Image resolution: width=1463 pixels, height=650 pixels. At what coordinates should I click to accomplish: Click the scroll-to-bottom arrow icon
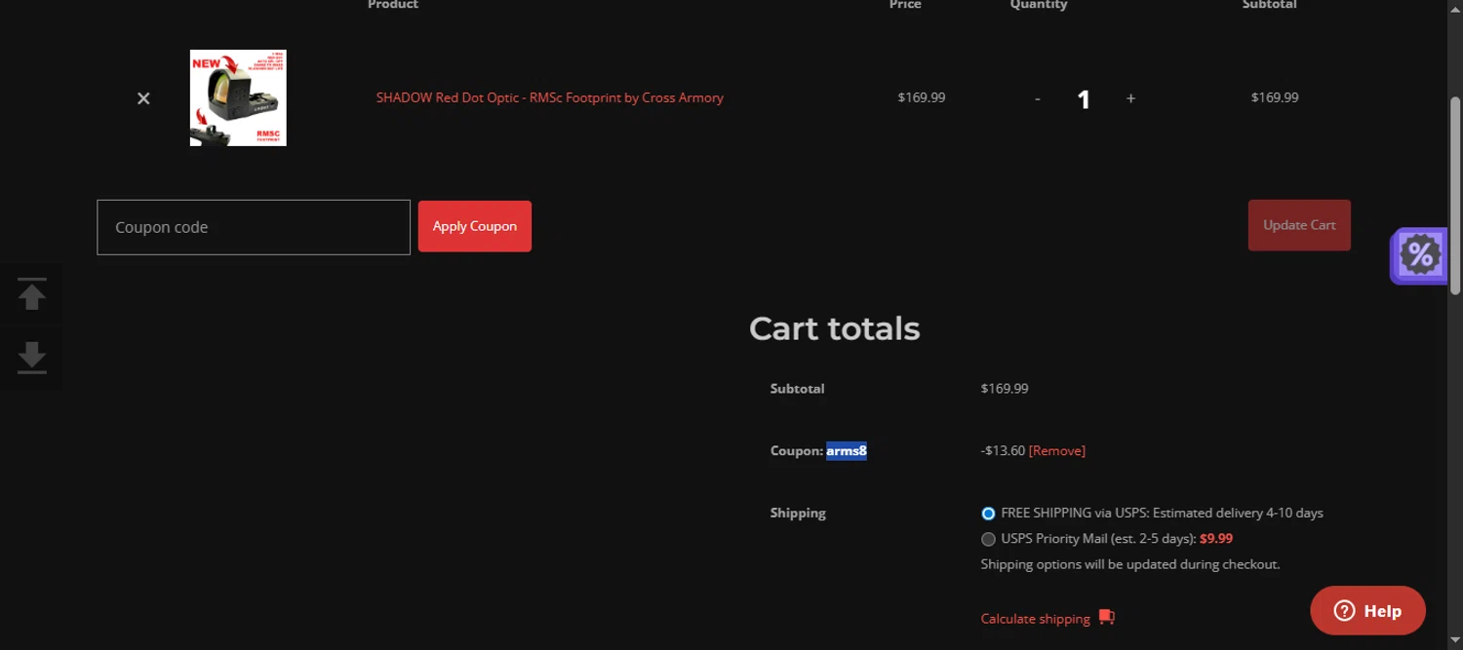32,357
